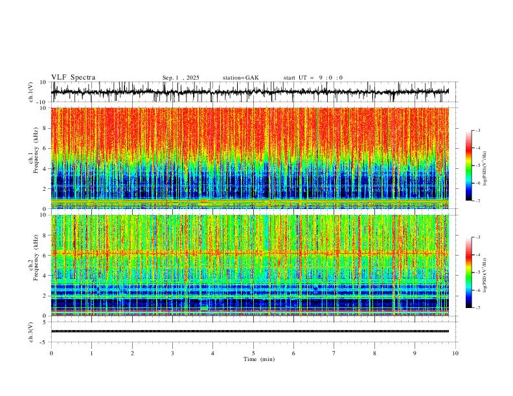
Task: Click the ch.1 spectrogram color scale bar
Action: pyautogui.click(x=469, y=166)
